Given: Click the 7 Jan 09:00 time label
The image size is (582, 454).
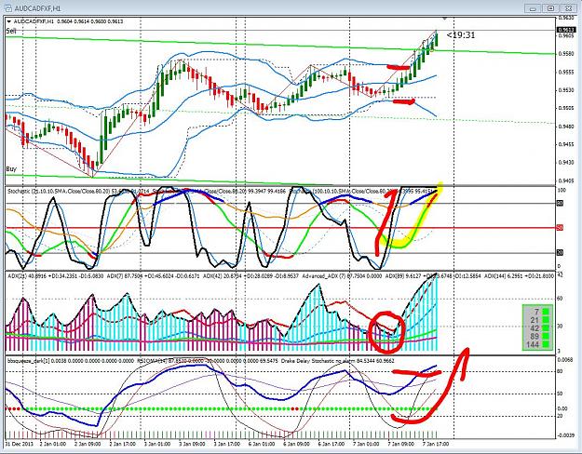Looking at the screenshot, I should coord(400,444).
